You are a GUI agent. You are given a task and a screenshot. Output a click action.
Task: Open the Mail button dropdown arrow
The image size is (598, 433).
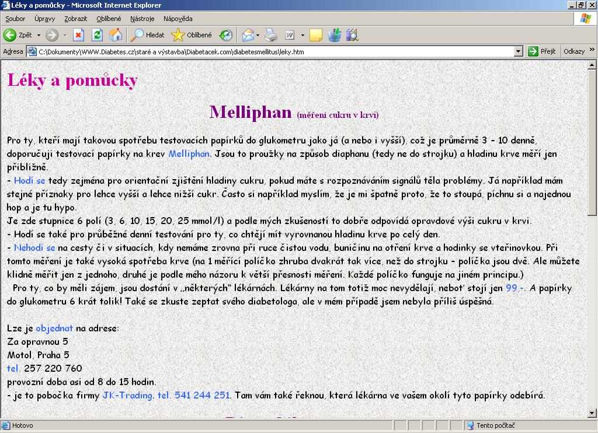258,35
